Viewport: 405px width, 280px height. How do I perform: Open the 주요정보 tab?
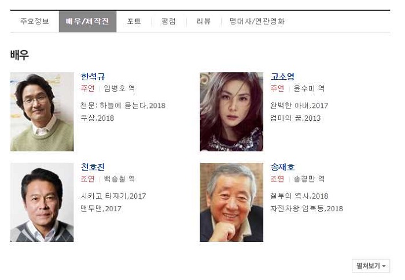click(x=35, y=21)
